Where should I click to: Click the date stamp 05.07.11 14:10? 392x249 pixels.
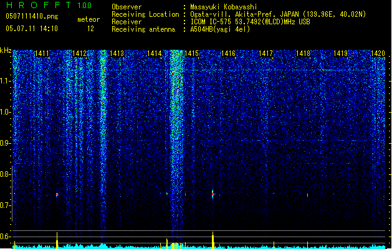pos(32,29)
